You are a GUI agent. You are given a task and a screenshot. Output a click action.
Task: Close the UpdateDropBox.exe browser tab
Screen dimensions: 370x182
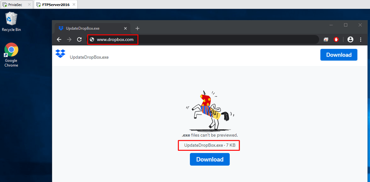tap(125, 28)
